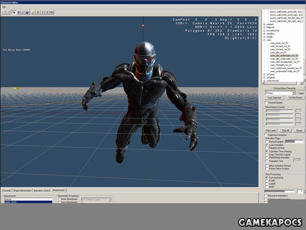Image resolution: width=306 pixels, height=230 pixels.
Task: Click the Stop All button
Action: click(x=285, y=130)
